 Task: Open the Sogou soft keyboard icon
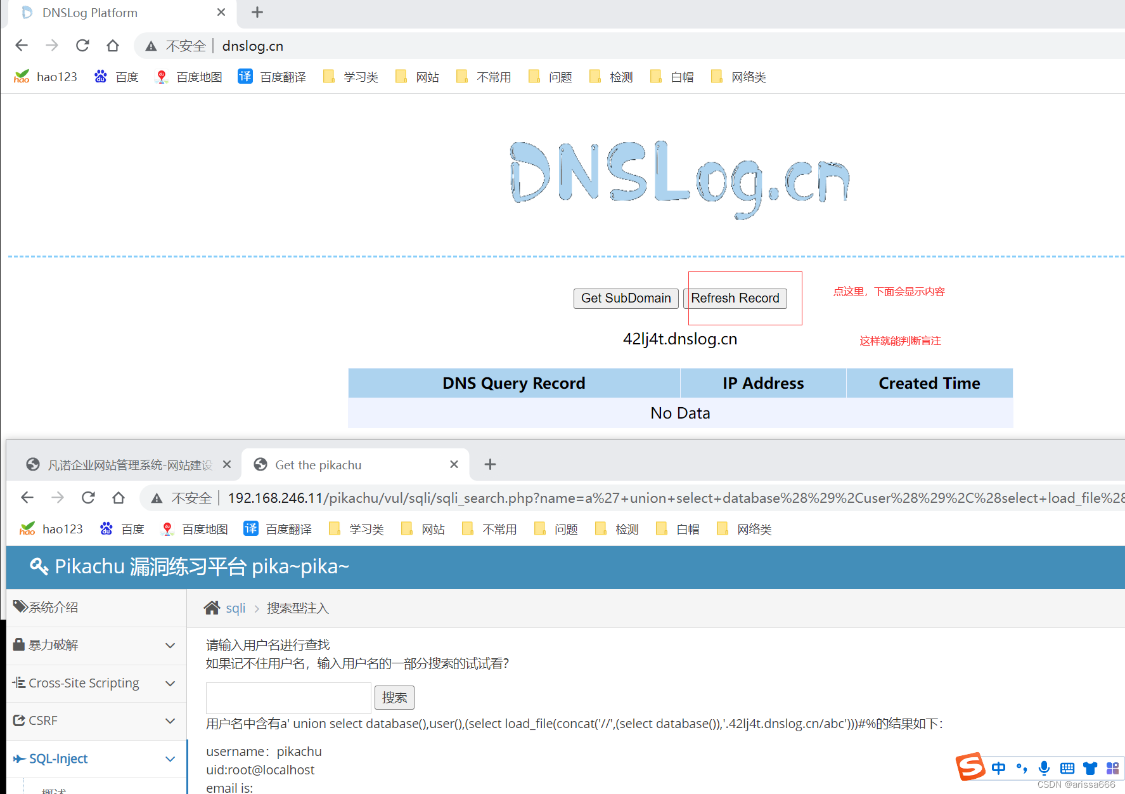[x=1067, y=767]
